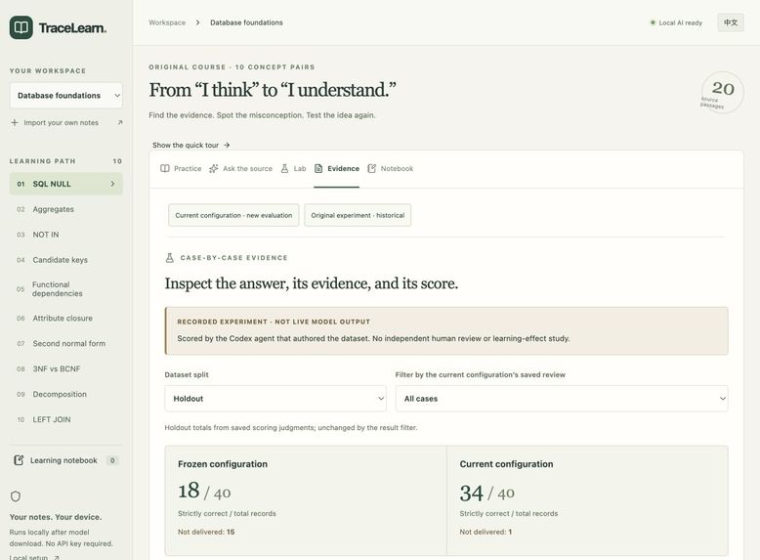
Task: Open the Database foundations workspace dropdown
Action: [x=65, y=96]
